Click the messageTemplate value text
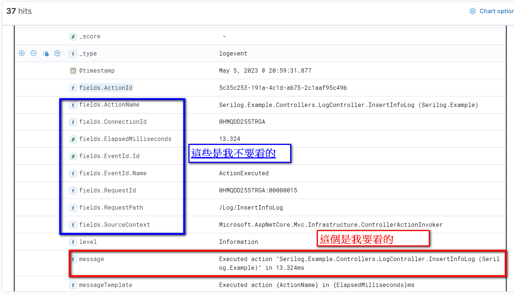Viewport: 514px width, 295px height. coord(317,285)
